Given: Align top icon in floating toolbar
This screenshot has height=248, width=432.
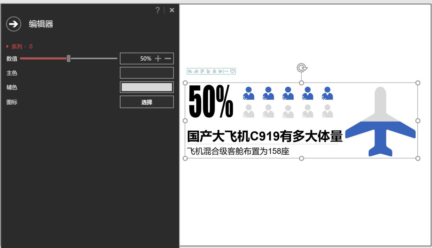Looking at the screenshot, I should click(x=202, y=71).
